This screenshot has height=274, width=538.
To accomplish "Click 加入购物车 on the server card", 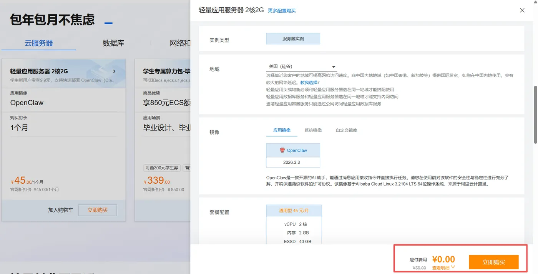I will pyautogui.click(x=60, y=210).
